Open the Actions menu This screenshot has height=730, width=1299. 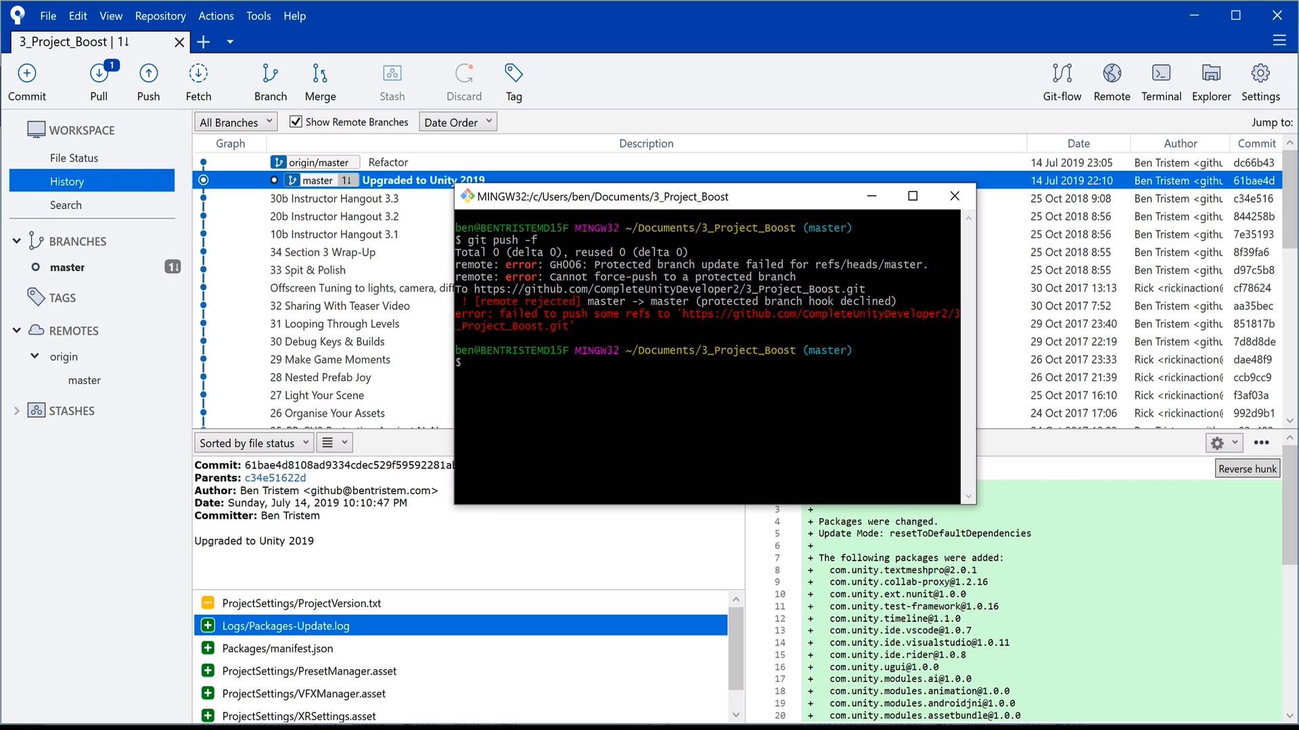coord(216,16)
